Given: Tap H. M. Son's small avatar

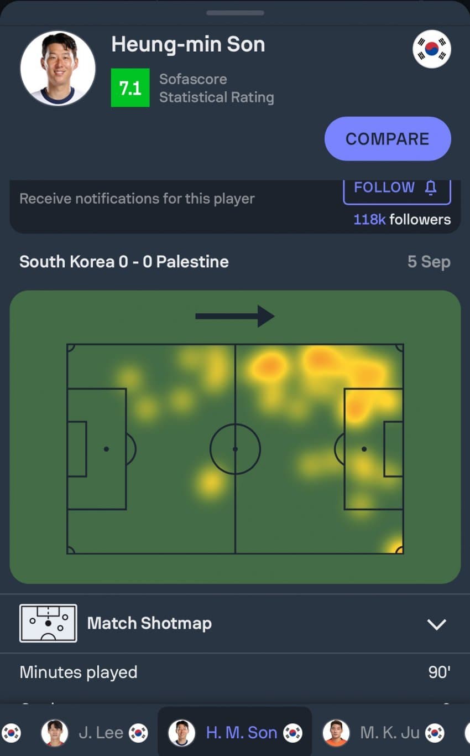Looking at the screenshot, I should pos(181,733).
